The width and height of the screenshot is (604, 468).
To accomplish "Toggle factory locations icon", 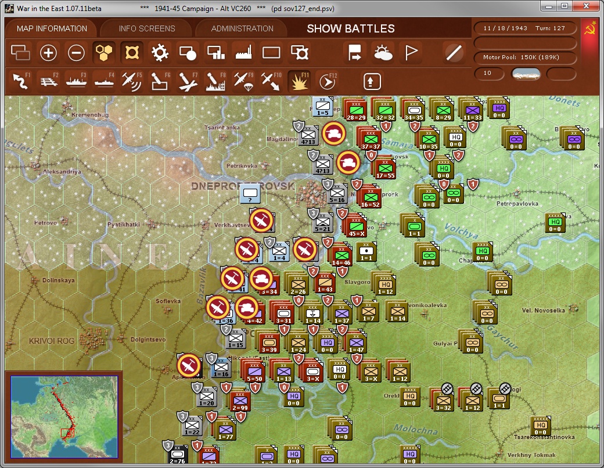I will tap(243, 53).
